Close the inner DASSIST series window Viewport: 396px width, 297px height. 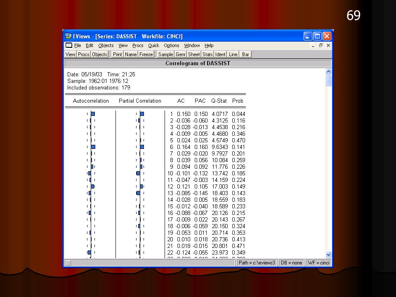(x=328, y=46)
